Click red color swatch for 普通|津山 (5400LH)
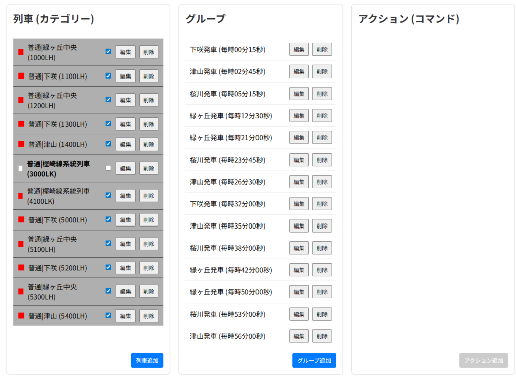The image size is (516, 376). pos(21,316)
